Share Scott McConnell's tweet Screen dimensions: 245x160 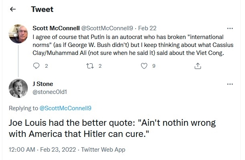pyautogui.click(x=198, y=66)
